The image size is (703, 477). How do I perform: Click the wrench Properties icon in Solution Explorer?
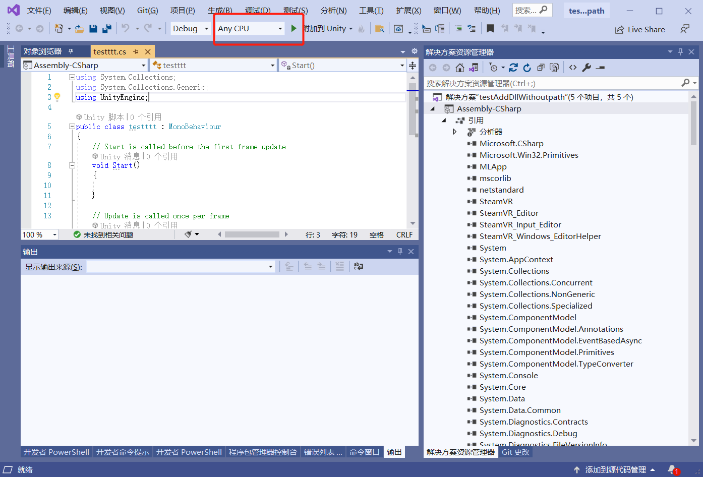(587, 68)
